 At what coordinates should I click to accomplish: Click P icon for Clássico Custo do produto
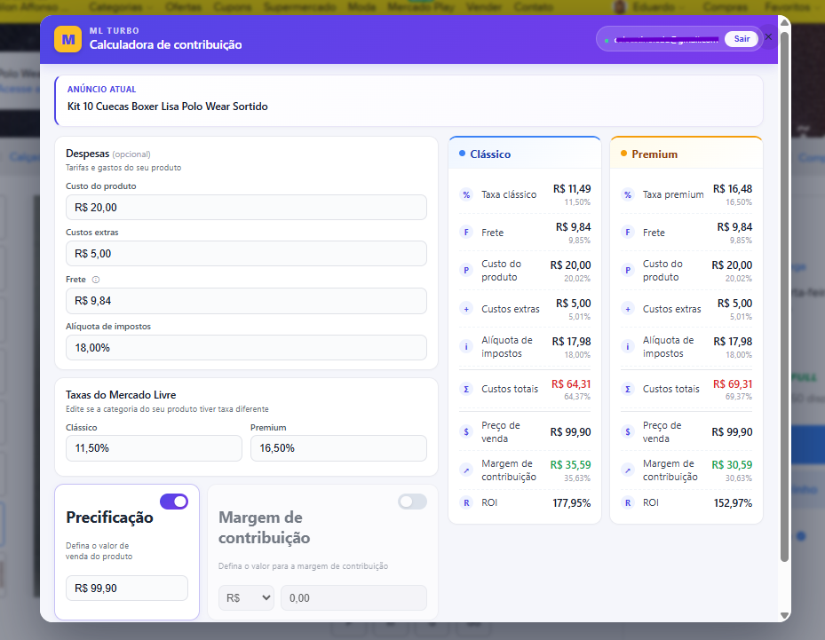466,271
